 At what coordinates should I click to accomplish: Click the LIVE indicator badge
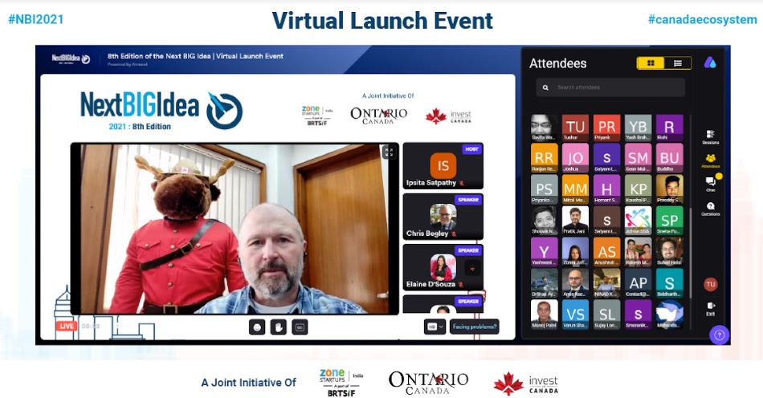pyautogui.click(x=66, y=326)
